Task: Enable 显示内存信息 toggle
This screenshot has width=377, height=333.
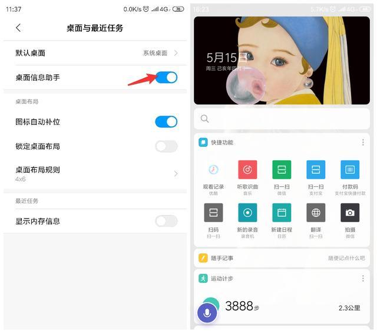Action: coord(166,221)
